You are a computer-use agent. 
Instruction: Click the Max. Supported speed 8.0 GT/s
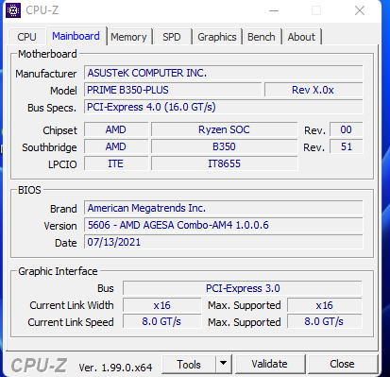pyautogui.click(x=325, y=322)
